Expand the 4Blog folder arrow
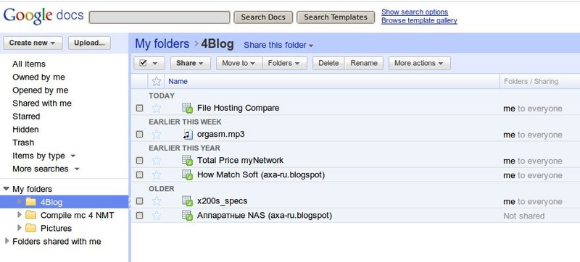The image size is (580, 262). click(20, 201)
